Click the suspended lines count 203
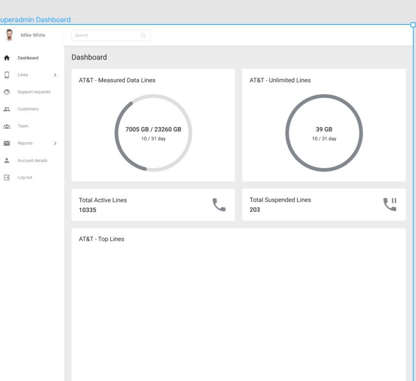Image resolution: width=416 pixels, height=381 pixels. [x=255, y=210]
